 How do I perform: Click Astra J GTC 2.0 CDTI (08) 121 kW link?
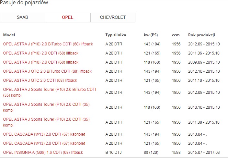click(40, 80)
